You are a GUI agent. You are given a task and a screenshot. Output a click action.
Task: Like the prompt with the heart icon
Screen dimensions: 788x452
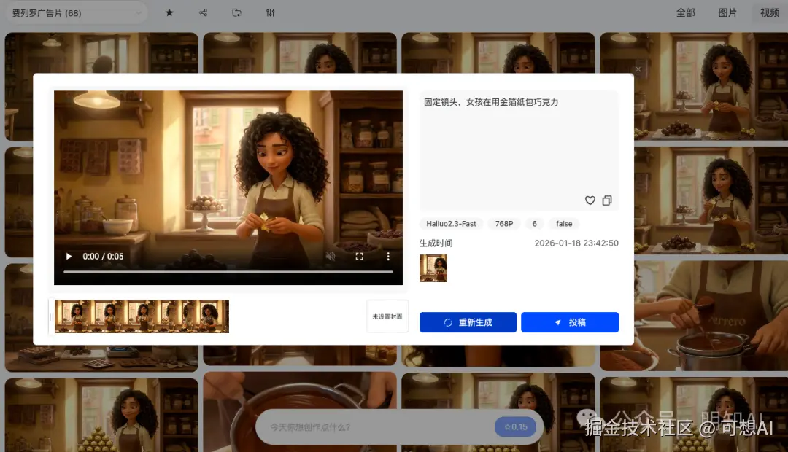(x=590, y=200)
